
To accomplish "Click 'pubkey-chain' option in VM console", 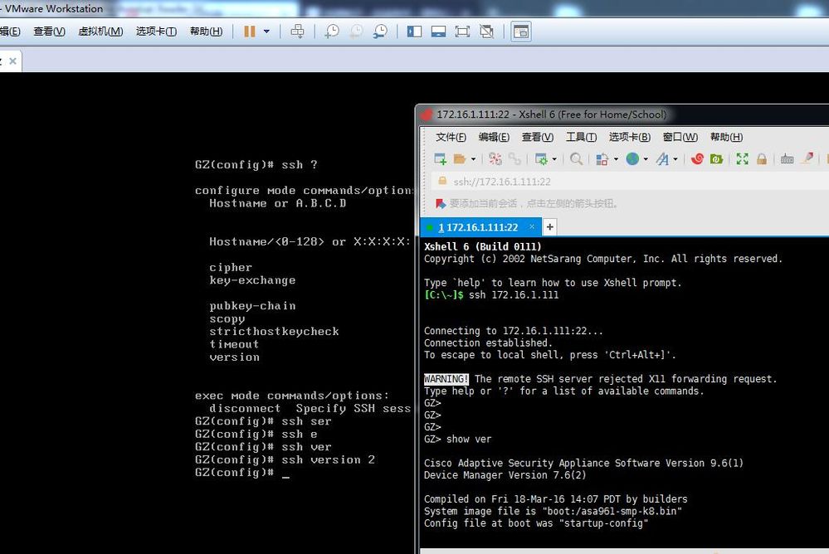I will pyautogui.click(x=252, y=306).
